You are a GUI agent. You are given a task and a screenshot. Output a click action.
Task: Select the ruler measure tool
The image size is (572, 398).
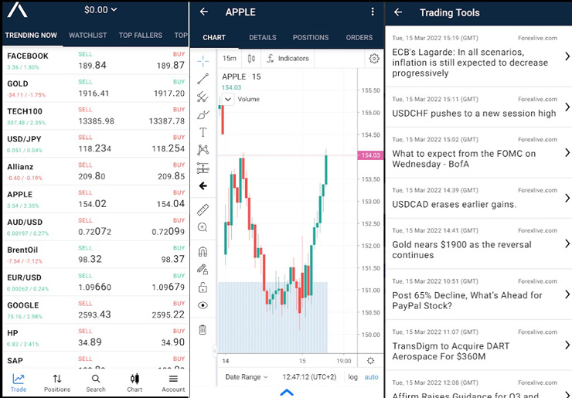(x=203, y=209)
